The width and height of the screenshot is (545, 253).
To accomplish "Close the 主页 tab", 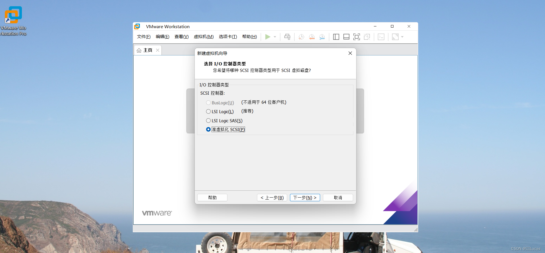I will pyautogui.click(x=158, y=50).
